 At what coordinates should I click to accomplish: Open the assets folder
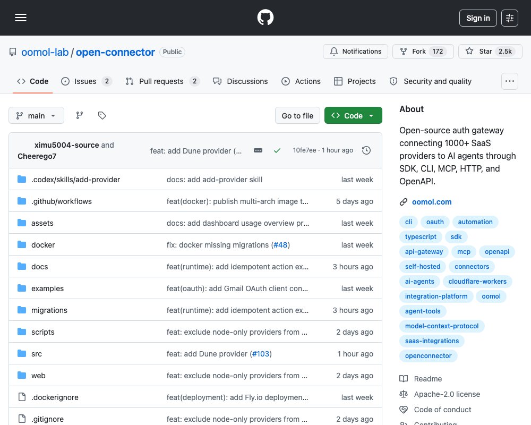[x=42, y=223]
